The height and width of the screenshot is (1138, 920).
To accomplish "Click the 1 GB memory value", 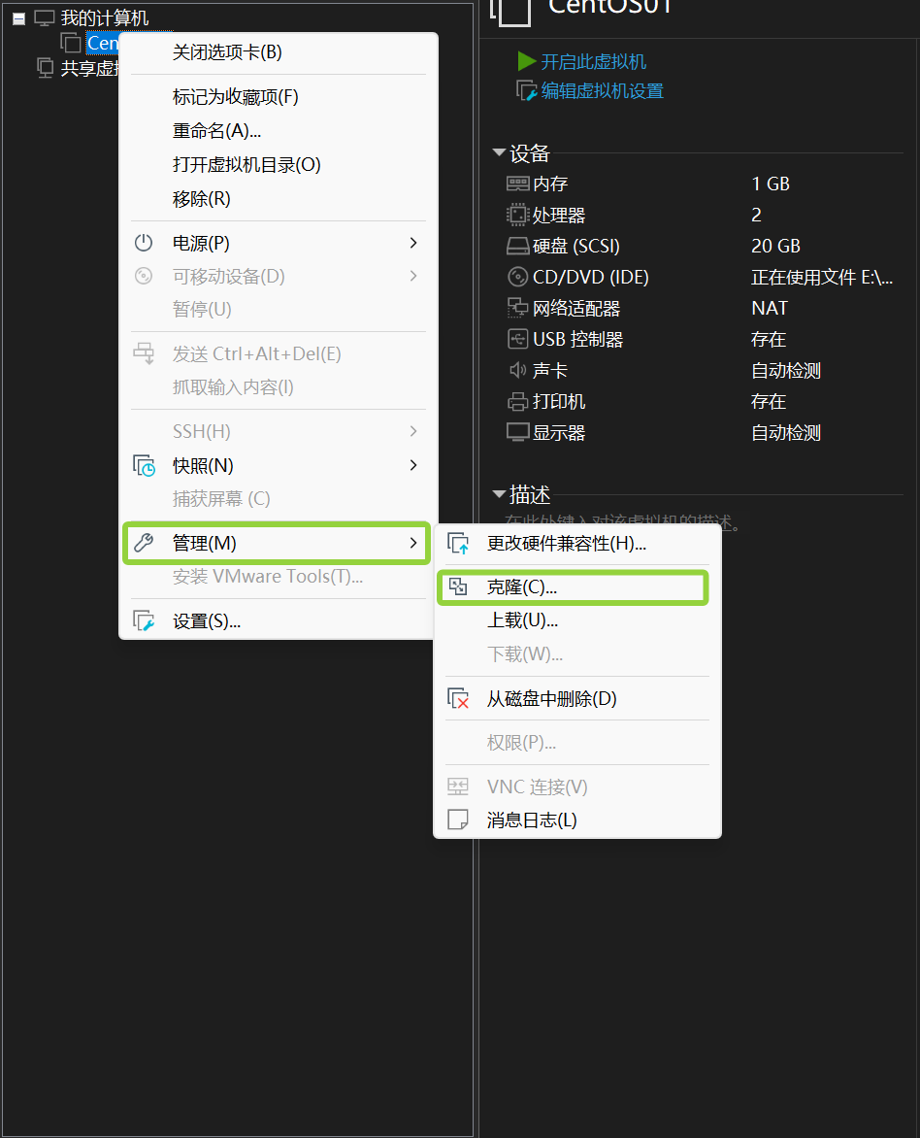I will pyautogui.click(x=771, y=184).
